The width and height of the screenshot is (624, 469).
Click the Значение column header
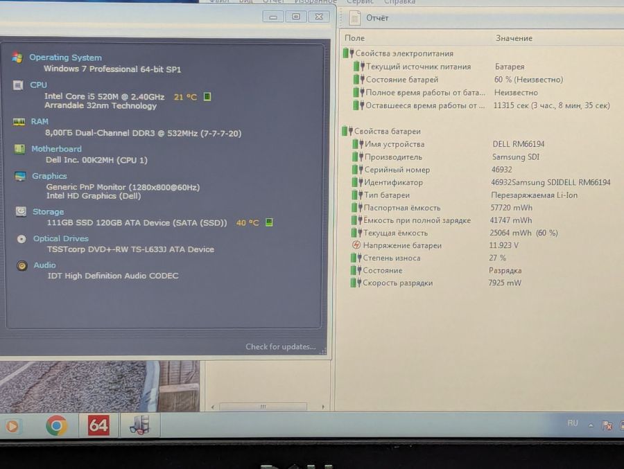point(514,38)
